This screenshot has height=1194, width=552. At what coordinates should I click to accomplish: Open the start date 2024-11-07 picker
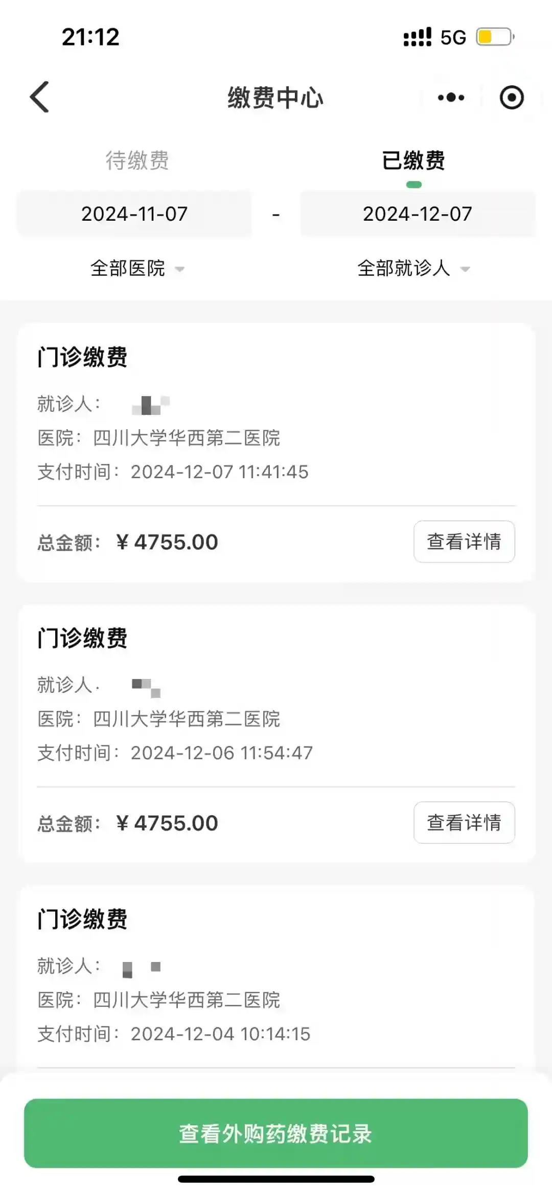tap(134, 214)
